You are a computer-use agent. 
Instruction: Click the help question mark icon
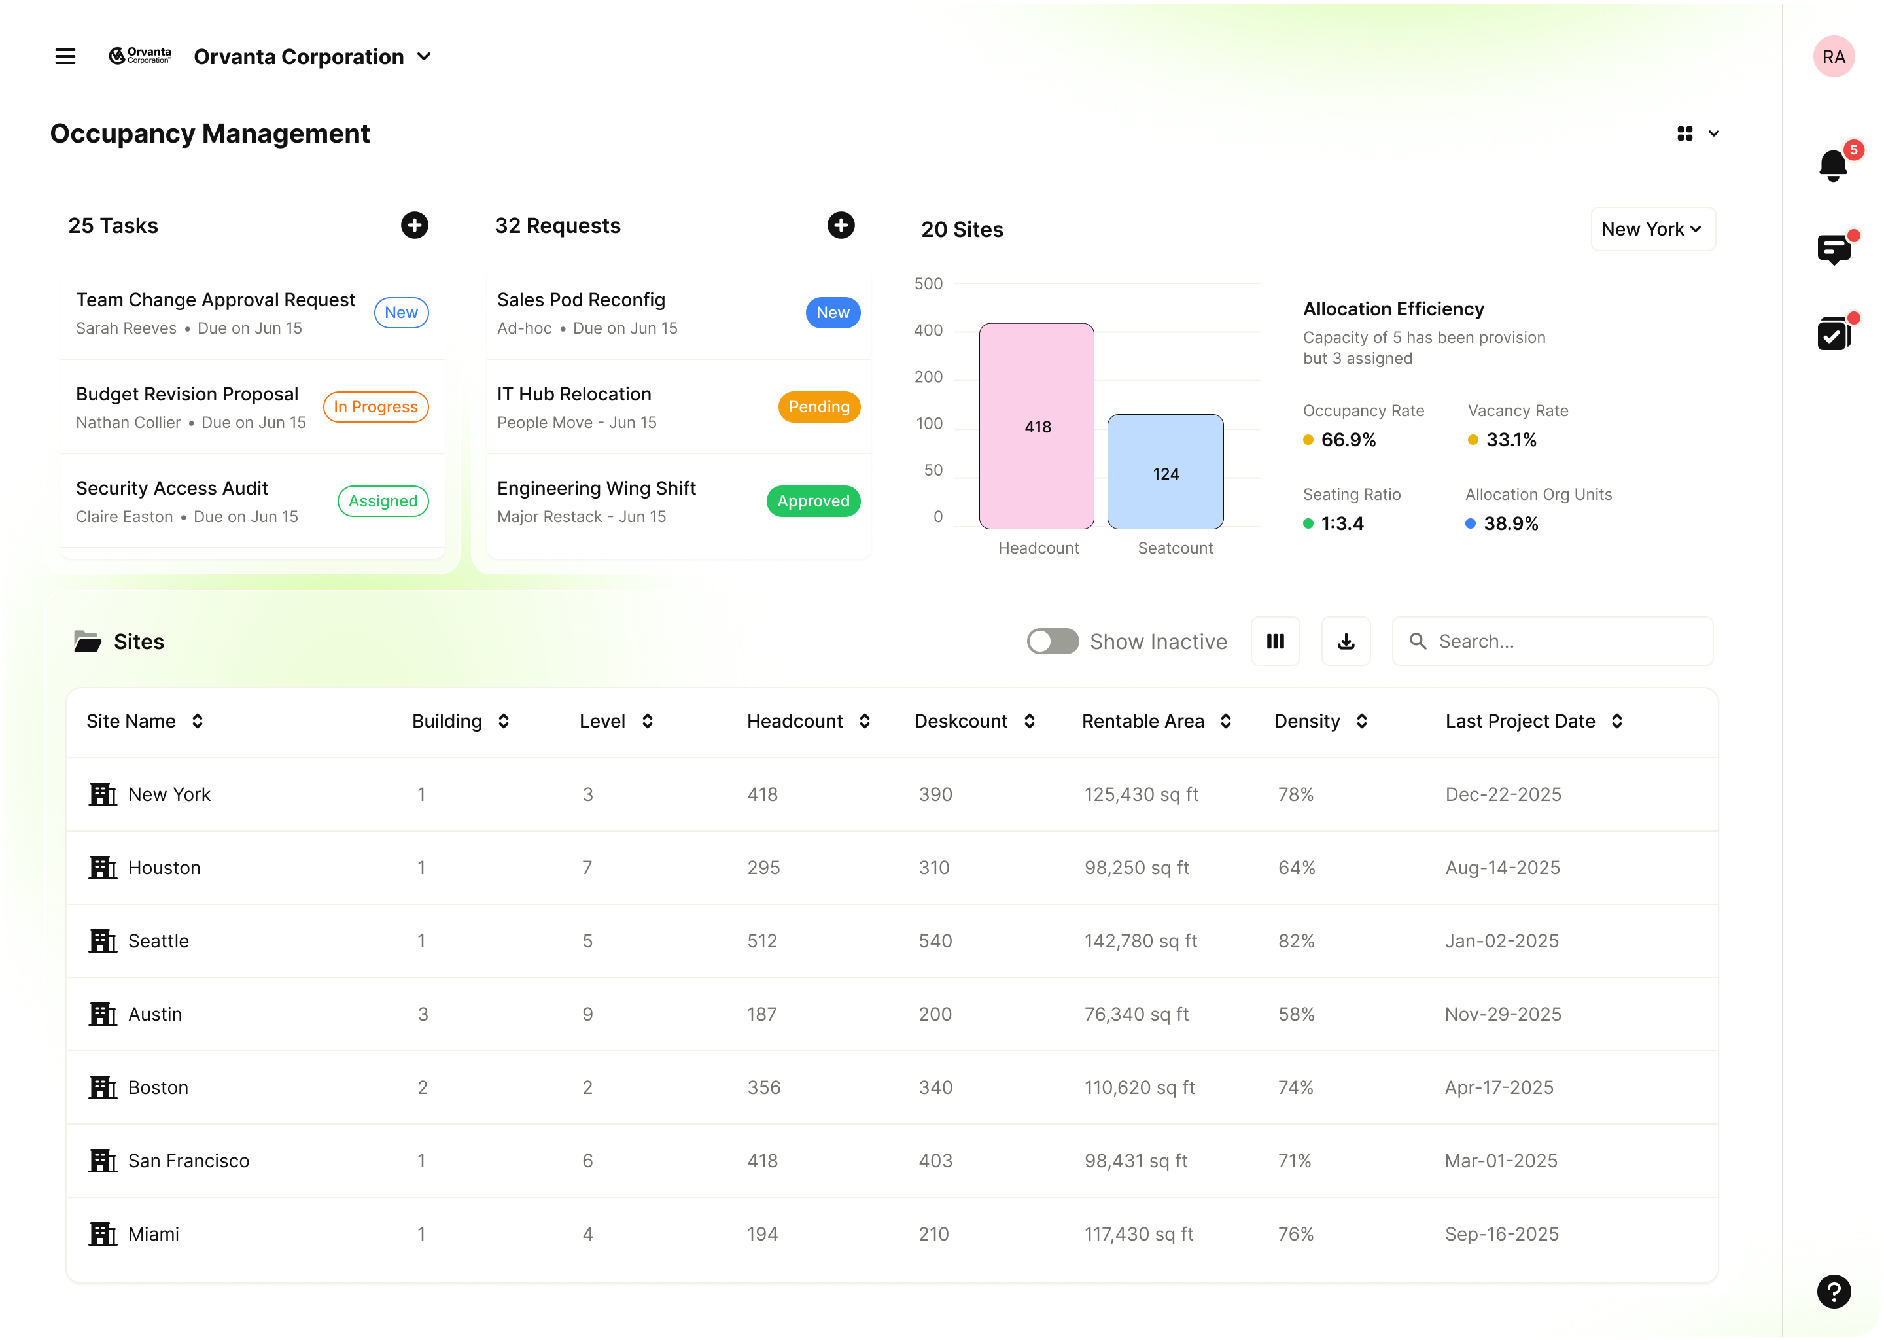pos(1833,1292)
